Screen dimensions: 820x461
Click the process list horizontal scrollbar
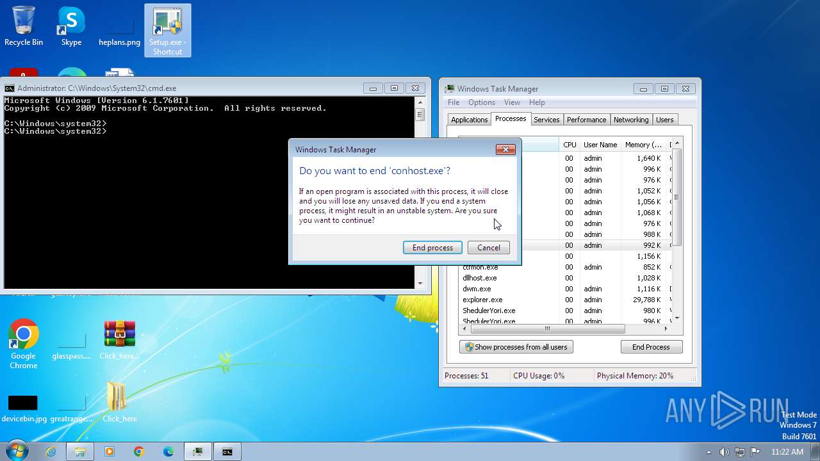[x=548, y=328]
